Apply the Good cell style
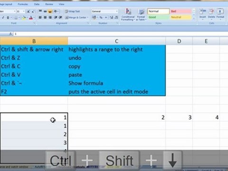Screen dimensions: 228x171 (158, 17)
